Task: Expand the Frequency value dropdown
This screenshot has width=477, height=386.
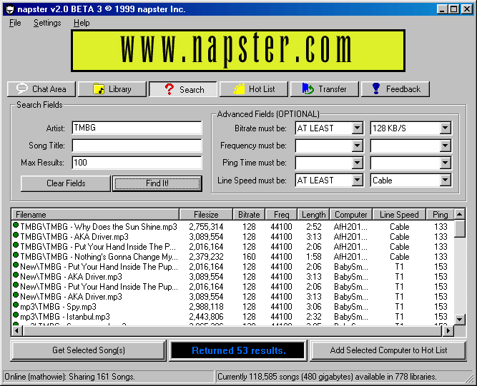Action: (445, 146)
